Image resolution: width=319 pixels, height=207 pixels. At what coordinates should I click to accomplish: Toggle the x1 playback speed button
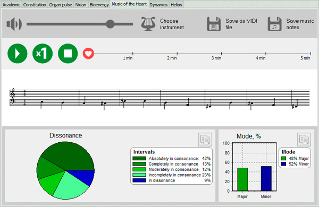(x=43, y=54)
